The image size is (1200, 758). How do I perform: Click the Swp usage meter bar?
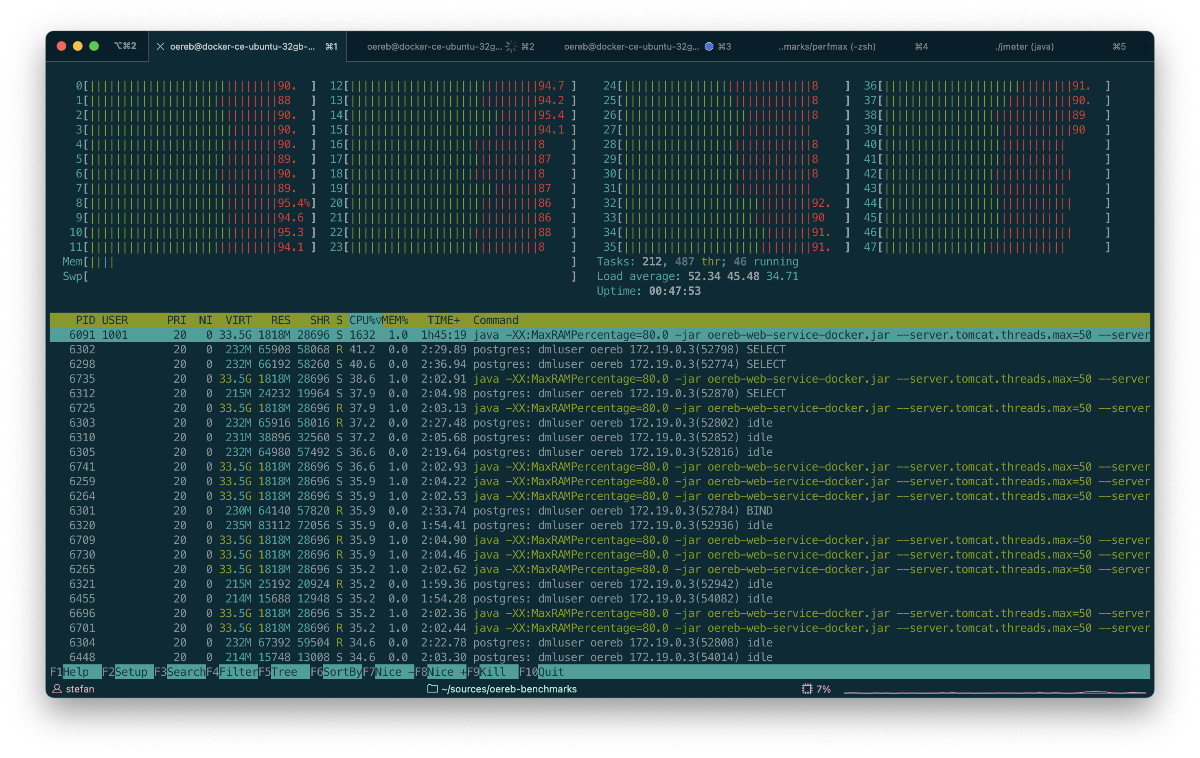click(x=319, y=276)
